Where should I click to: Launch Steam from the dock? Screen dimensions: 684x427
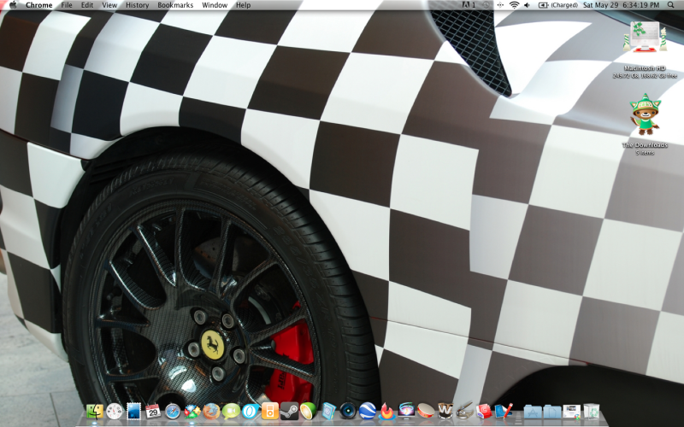[x=289, y=412]
